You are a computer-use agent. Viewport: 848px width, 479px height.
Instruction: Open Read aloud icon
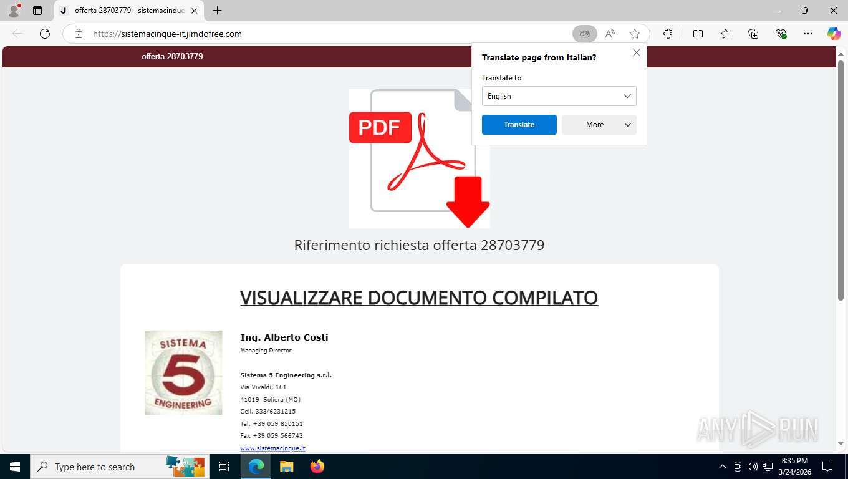coord(610,34)
